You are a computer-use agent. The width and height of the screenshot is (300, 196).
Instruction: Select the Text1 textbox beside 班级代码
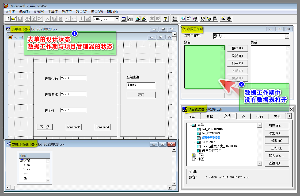[x=73, y=78]
